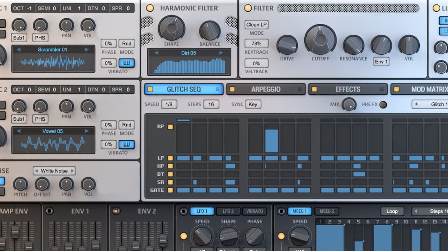The width and height of the screenshot is (448, 251).
Task: Click the 78% KEYTRACK value field
Action: pos(256,44)
